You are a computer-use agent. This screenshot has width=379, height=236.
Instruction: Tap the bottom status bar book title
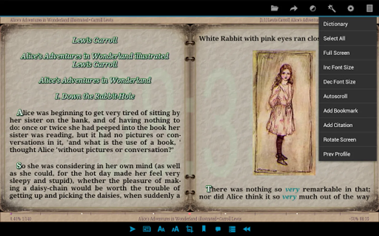(x=190, y=219)
